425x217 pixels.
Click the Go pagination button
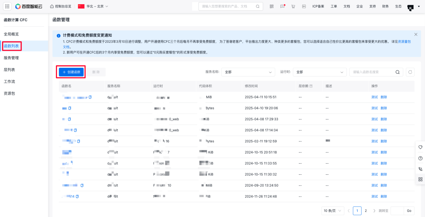pyautogui.click(x=409, y=211)
